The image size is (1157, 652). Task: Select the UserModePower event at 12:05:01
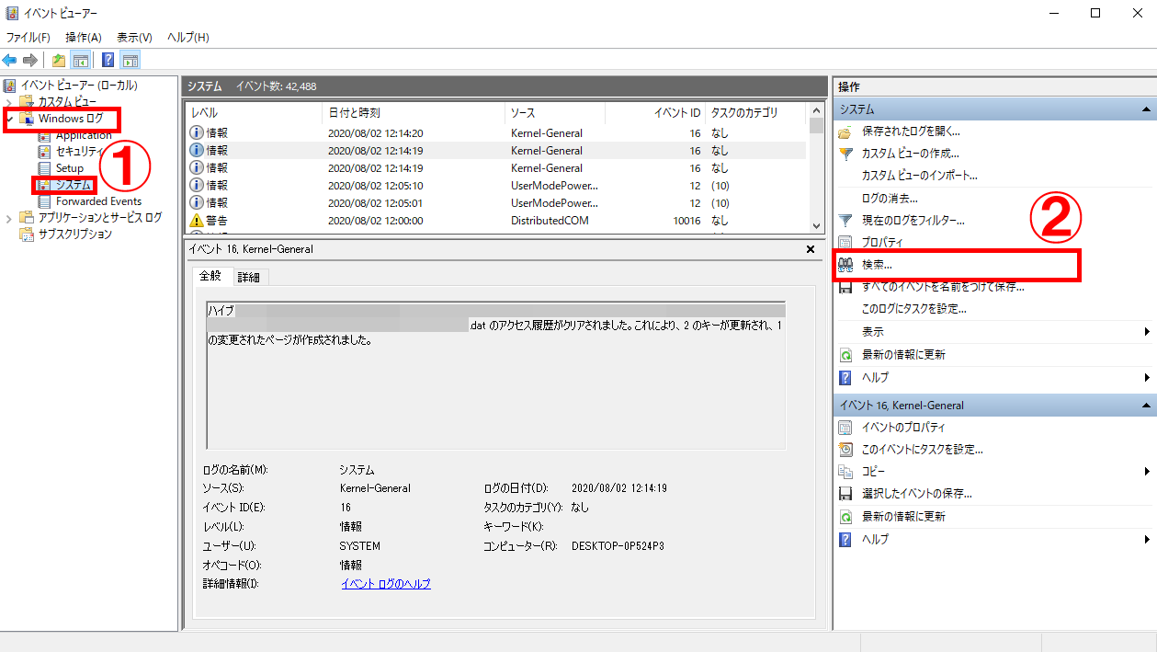pos(496,203)
